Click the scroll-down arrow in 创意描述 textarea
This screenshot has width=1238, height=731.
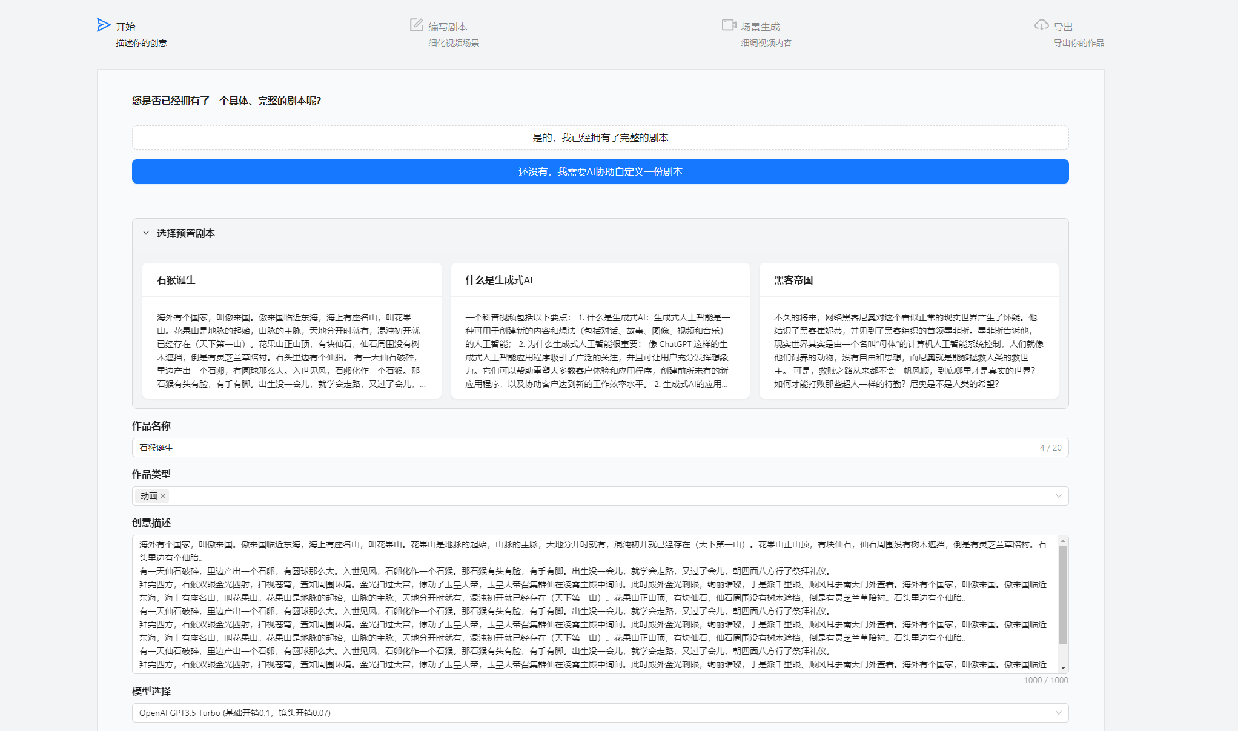(1063, 667)
